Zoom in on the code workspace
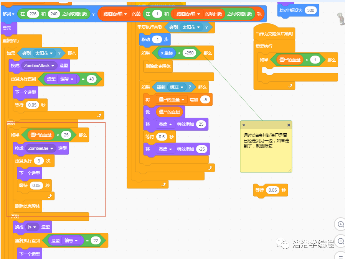 (341, 224)
